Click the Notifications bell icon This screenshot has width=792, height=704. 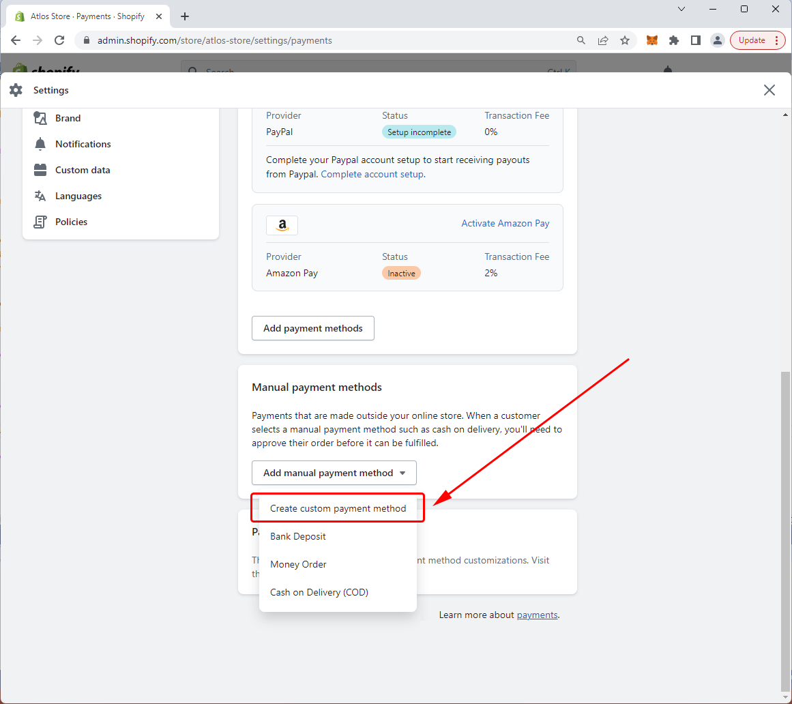[40, 144]
